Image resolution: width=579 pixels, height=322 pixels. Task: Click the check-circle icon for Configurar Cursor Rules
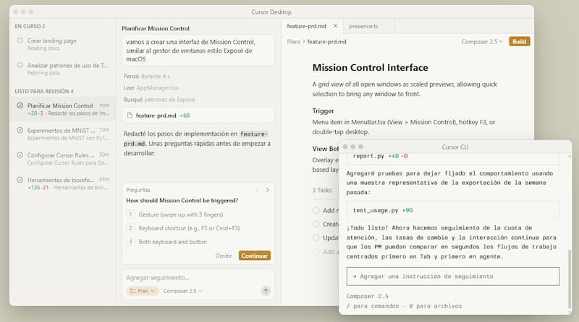point(20,155)
